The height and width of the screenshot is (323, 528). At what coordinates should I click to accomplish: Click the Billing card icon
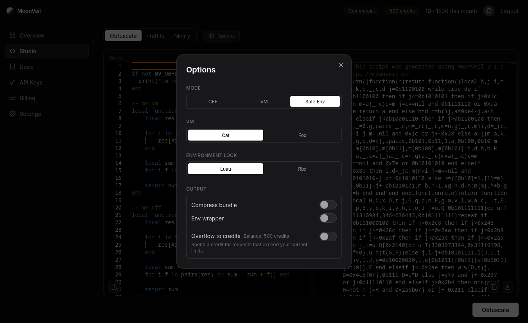tap(13, 98)
